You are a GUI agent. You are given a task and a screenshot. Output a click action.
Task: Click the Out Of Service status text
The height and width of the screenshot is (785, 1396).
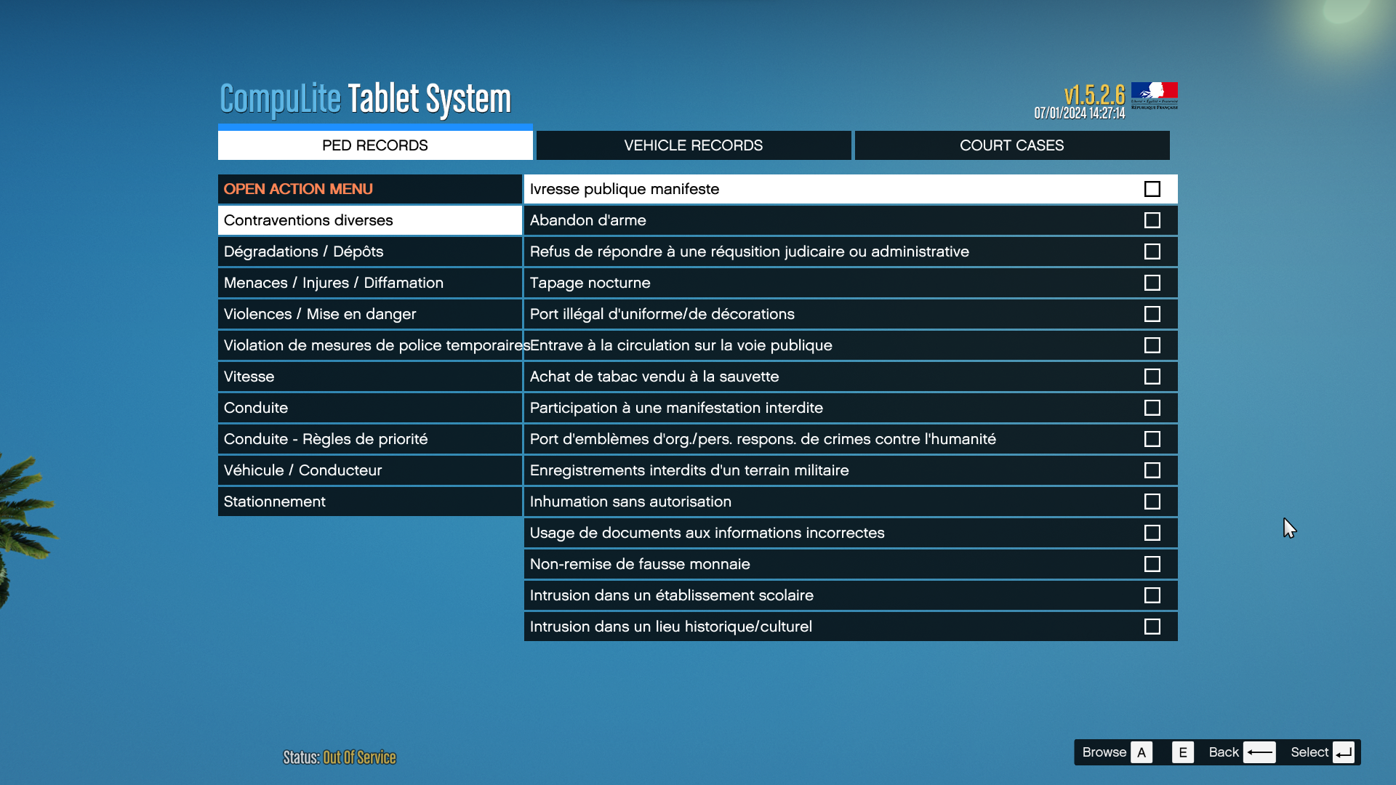(359, 757)
